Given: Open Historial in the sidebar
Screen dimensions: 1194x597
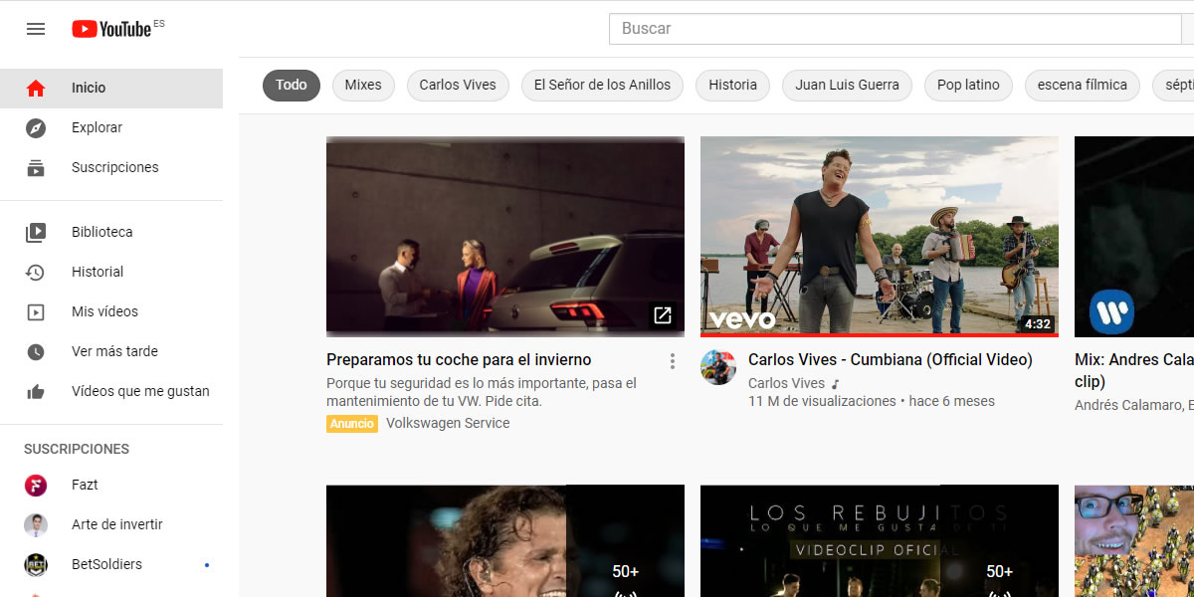Looking at the screenshot, I should (x=111, y=272).
